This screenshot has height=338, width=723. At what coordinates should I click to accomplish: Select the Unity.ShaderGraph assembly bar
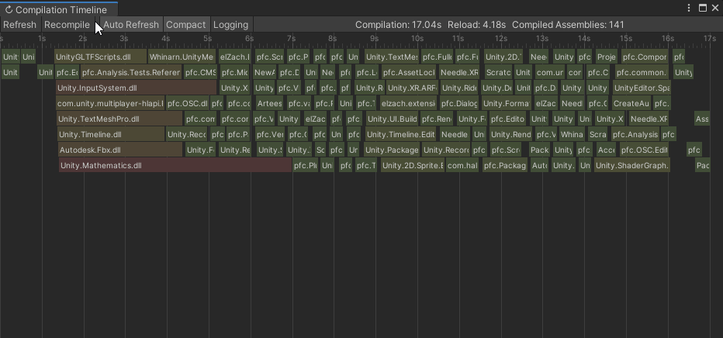tap(632, 165)
